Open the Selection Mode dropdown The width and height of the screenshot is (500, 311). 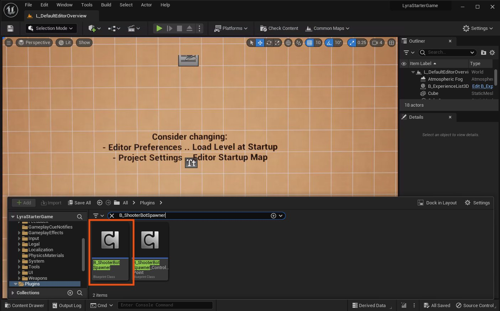tap(50, 28)
